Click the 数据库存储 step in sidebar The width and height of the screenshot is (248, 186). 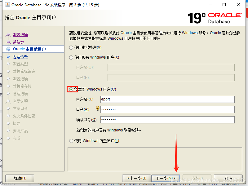22,86
